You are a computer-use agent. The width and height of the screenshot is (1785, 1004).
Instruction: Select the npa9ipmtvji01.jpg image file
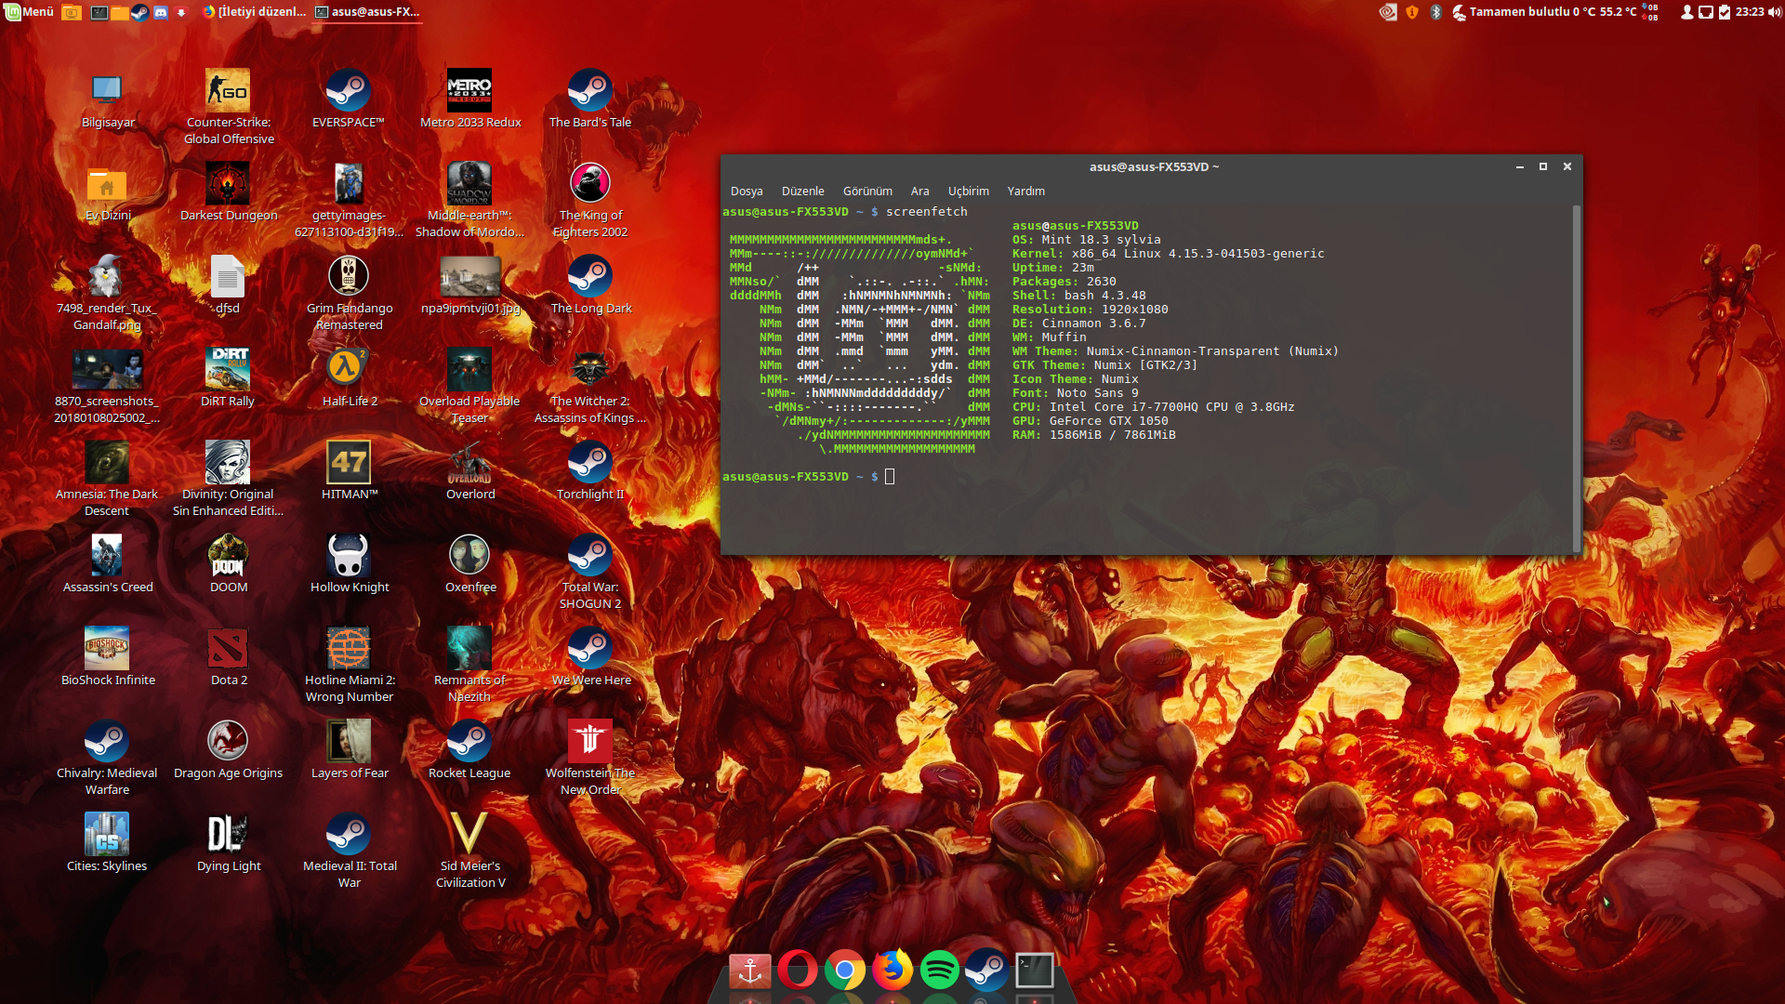(x=469, y=285)
